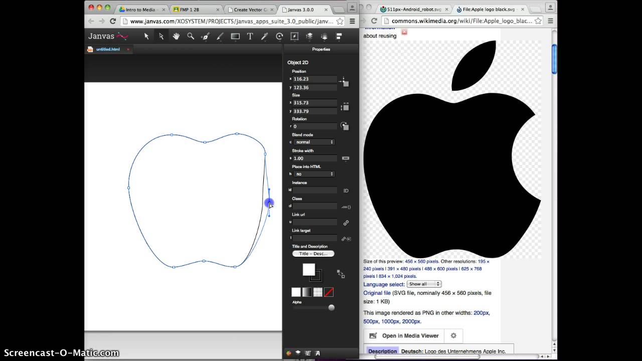The height and width of the screenshot is (361, 642).
Task: Select the pattern dotted fill swatch
Action: pyautogui.click(x=317, y=292)
